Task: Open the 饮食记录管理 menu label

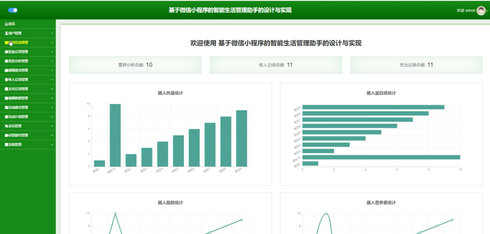Action: (x=18, y=52)
